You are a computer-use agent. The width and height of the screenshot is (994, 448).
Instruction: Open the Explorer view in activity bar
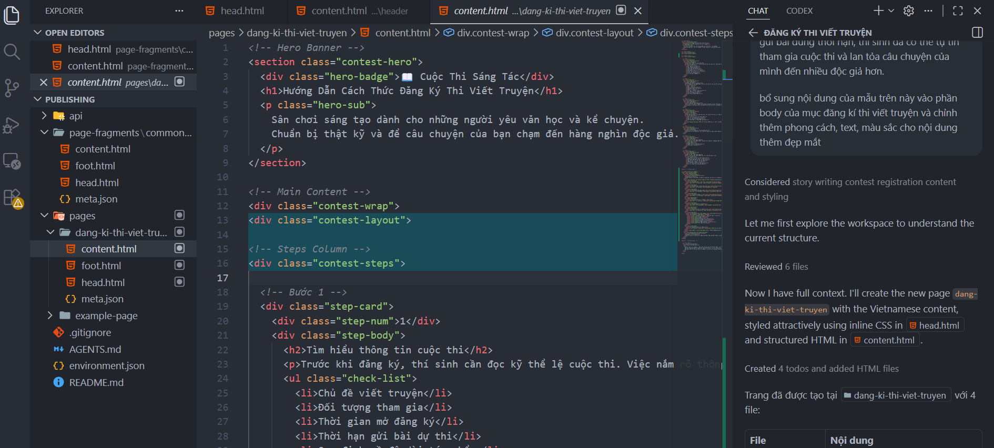(x=12, y=15)
